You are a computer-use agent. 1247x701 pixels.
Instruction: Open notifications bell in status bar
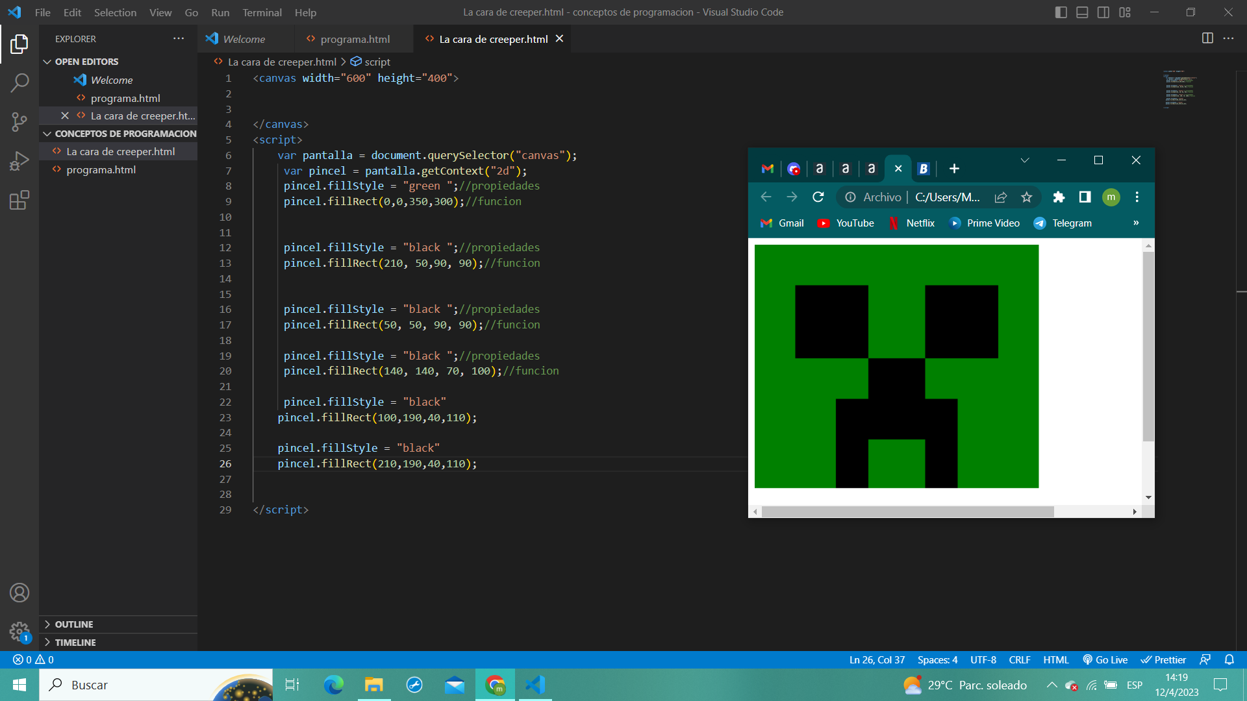(x=1229, y=659)
